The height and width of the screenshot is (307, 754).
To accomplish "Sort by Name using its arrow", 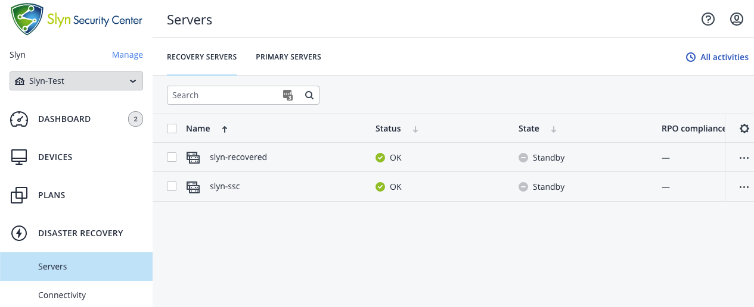I will tap(225, 129).
